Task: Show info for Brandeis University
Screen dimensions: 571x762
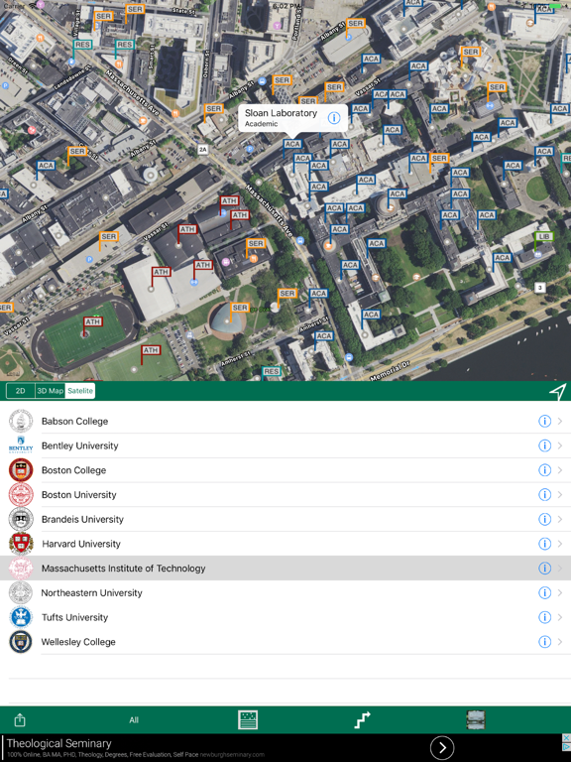Action: click(545, 519)
